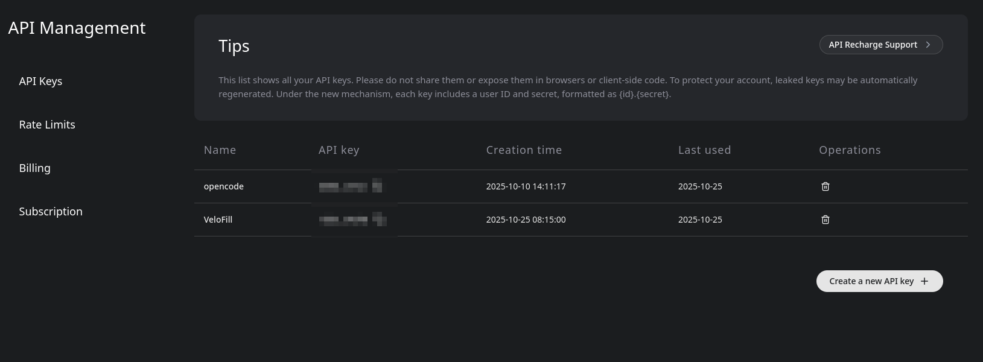Go to Rate Limits page
This screenshot has height=362, width=983.
click(47, 125)
